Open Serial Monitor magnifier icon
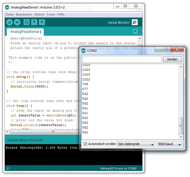190x177 pixels. coord(135,22)
